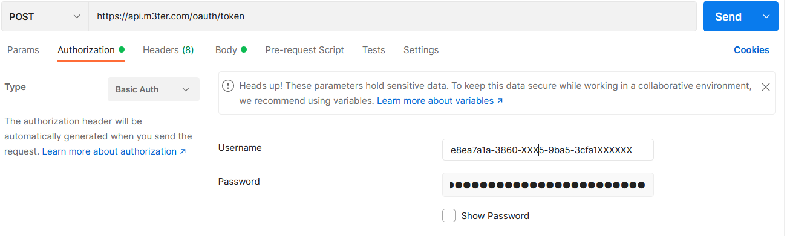Send the POST request
The width and height of the screenshot is (787, 236).
pos(728,17)
